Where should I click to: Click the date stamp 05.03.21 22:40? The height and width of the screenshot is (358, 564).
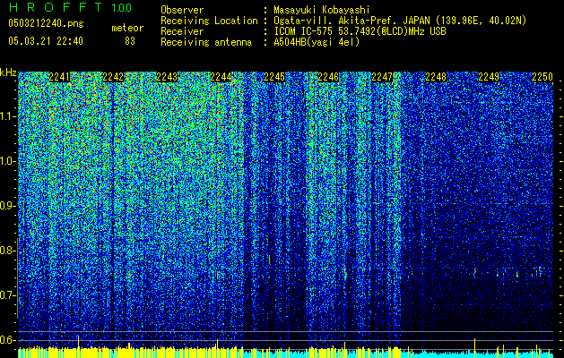point(46,41)
